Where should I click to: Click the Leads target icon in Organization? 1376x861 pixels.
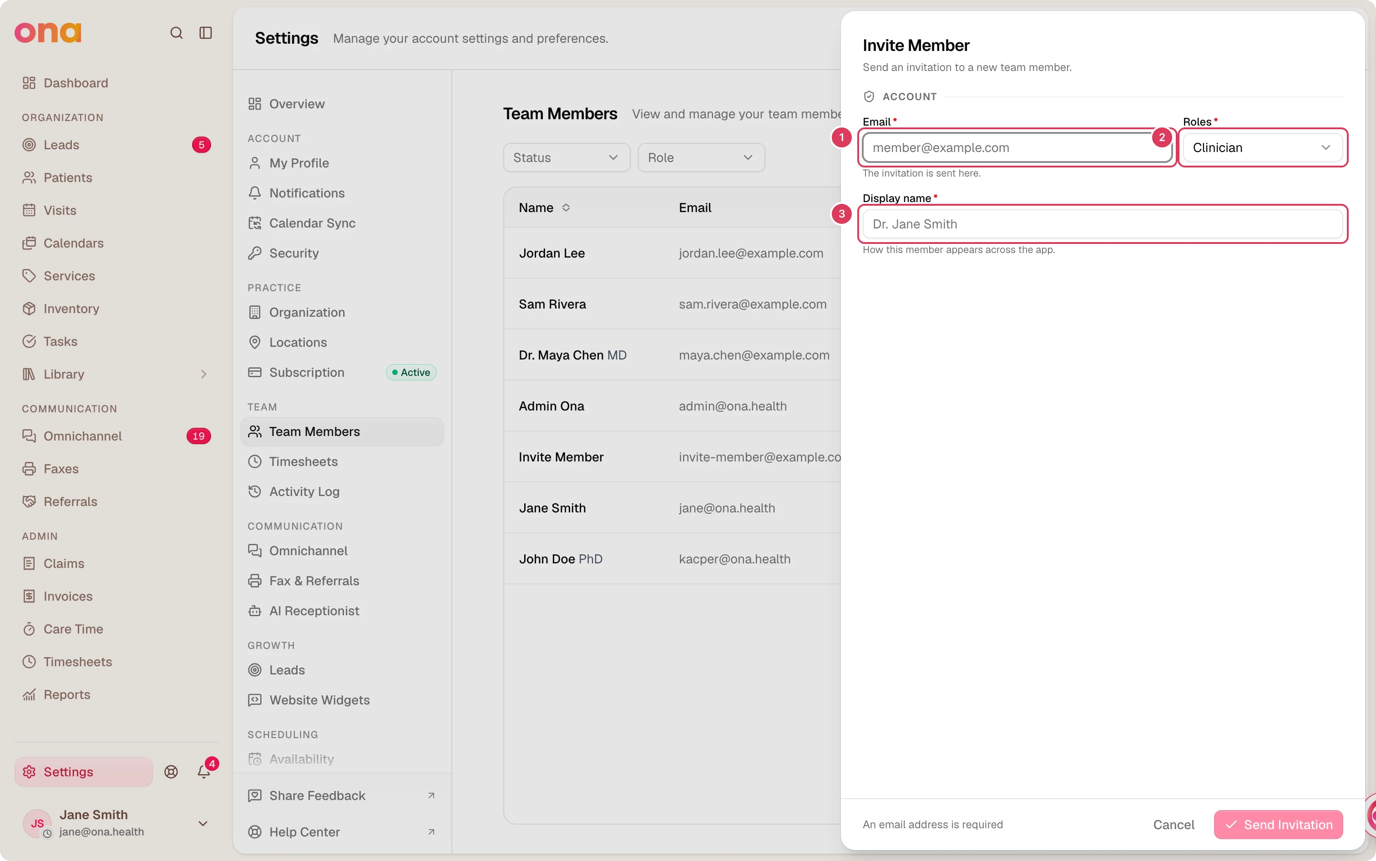[29, 145]
